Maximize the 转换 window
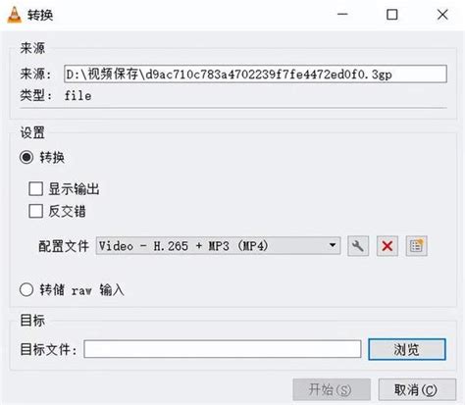465x405 pixels. [392, 15]
